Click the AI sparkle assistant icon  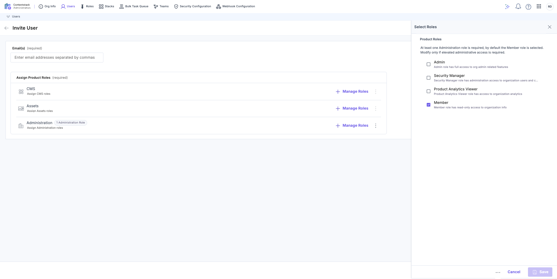507,6
